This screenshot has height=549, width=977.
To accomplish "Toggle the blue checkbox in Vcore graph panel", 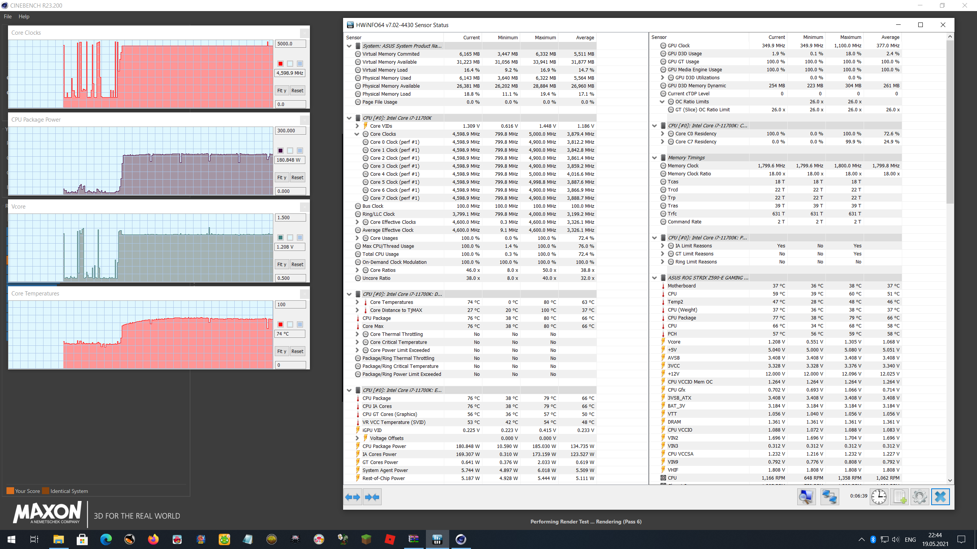I will pos(300,238).
